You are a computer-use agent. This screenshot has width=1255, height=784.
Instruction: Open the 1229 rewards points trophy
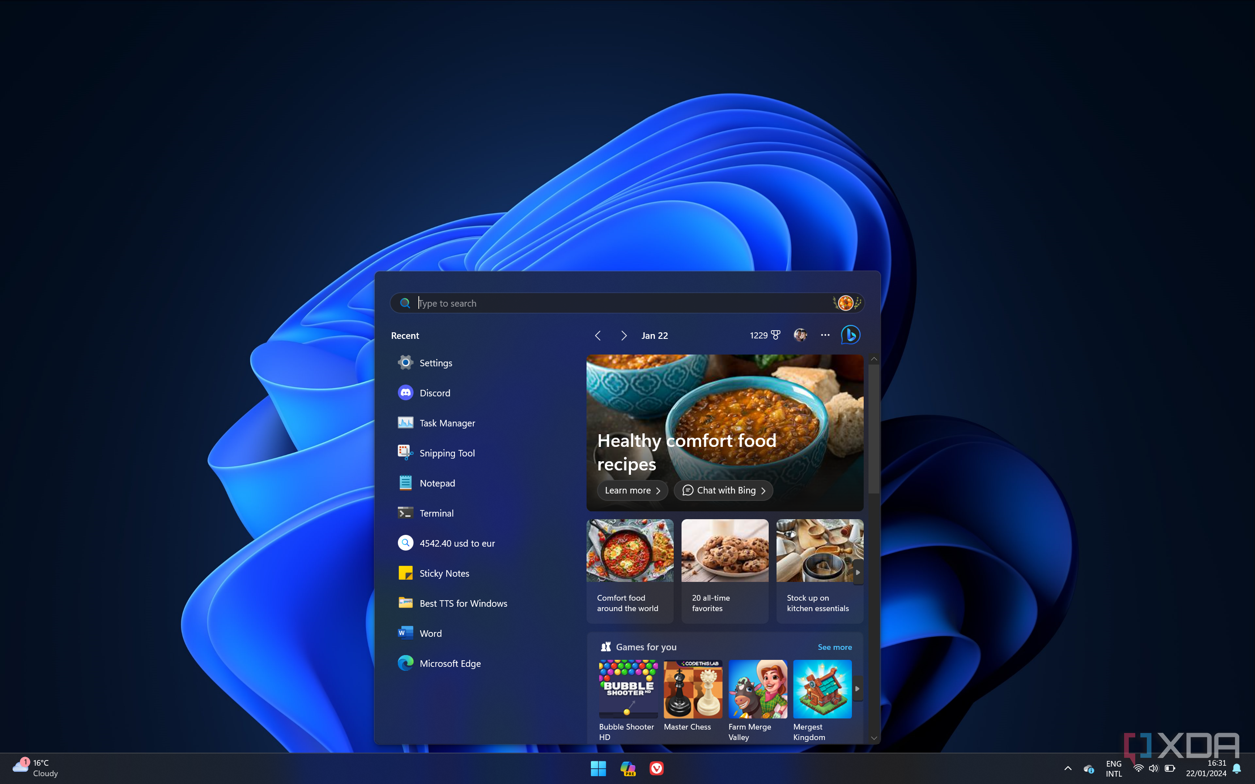coord(765,335)
